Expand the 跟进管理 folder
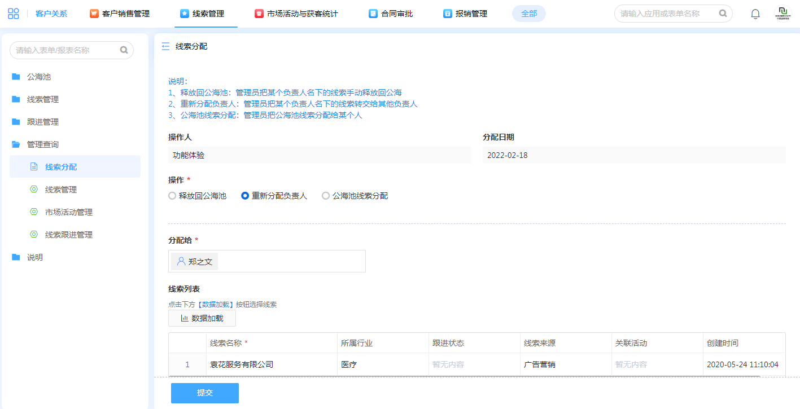The image size is (800, 409). click(42, 122)
